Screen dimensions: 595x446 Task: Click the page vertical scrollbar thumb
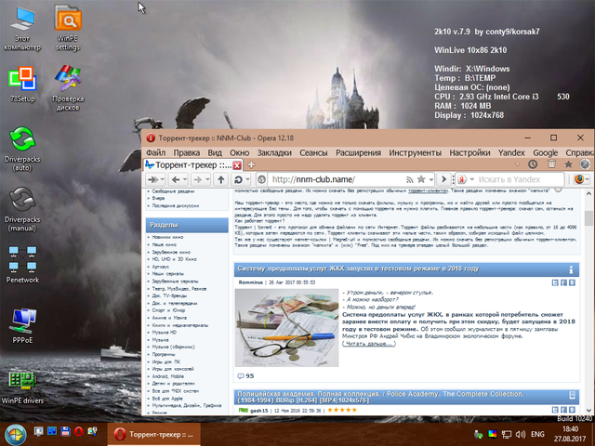click(588, 218)
